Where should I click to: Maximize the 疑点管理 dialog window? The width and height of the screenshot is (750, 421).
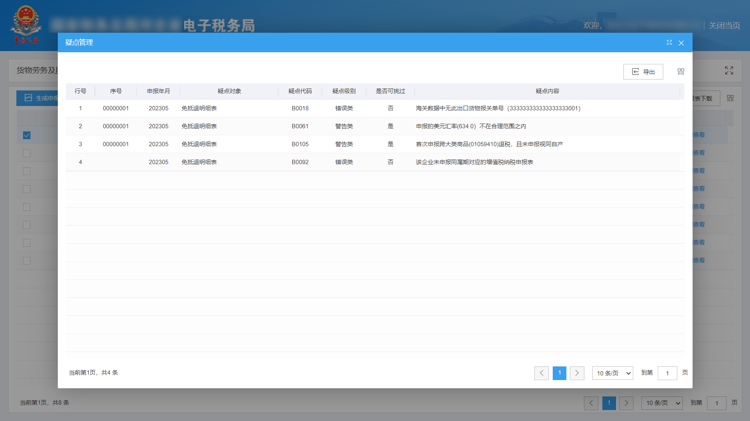(669, 42)
